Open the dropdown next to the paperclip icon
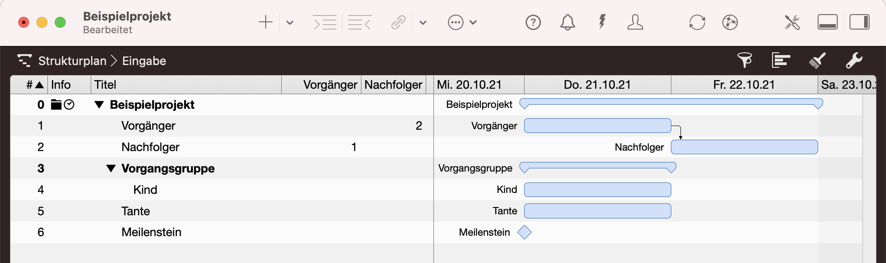The image size is (886, 263). tap(422, 22)
